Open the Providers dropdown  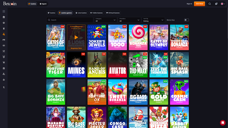(129, 20)
